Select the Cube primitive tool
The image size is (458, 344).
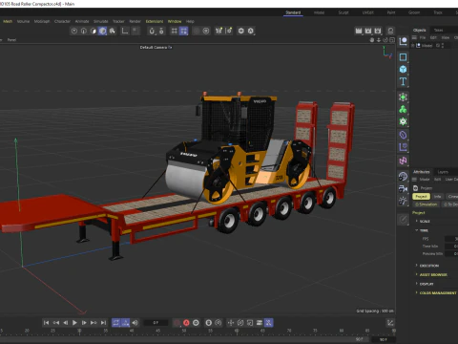[x=403, y=69]
